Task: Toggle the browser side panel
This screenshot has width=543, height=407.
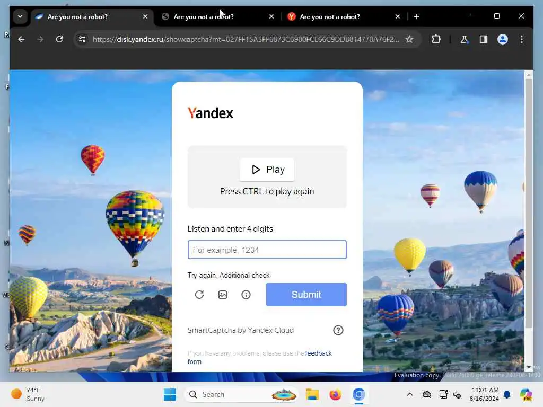Action: [484, 39]
